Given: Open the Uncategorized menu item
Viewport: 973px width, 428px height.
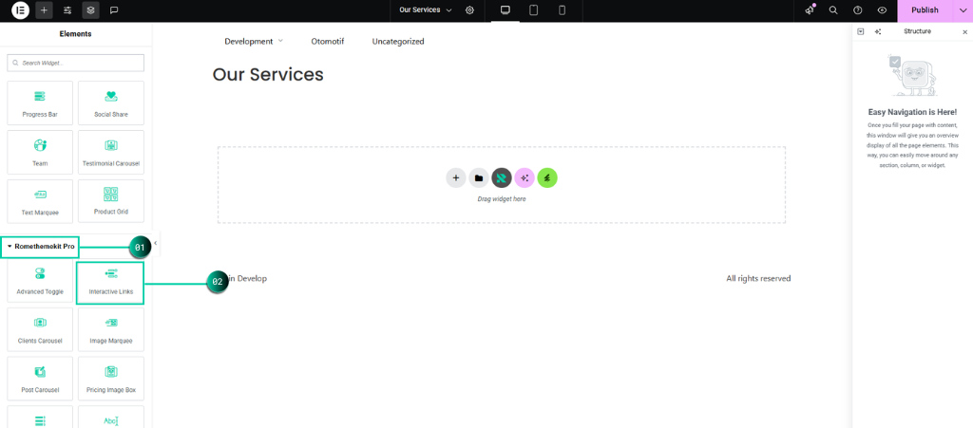Looking at the screenshot, I should pyautogui.click(x=398, y=42).
